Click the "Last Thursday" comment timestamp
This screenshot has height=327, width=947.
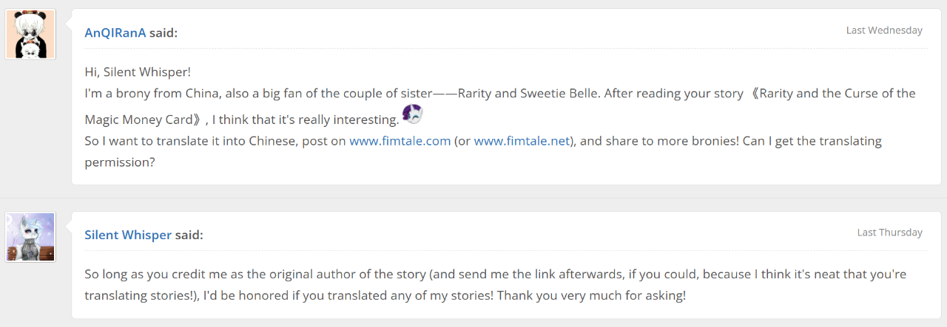click(889, 233)
